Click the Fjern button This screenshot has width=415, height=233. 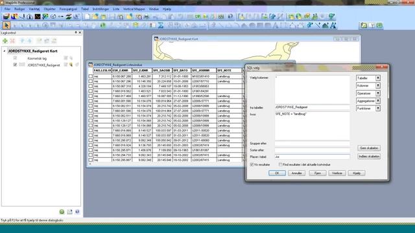point(317,173)
